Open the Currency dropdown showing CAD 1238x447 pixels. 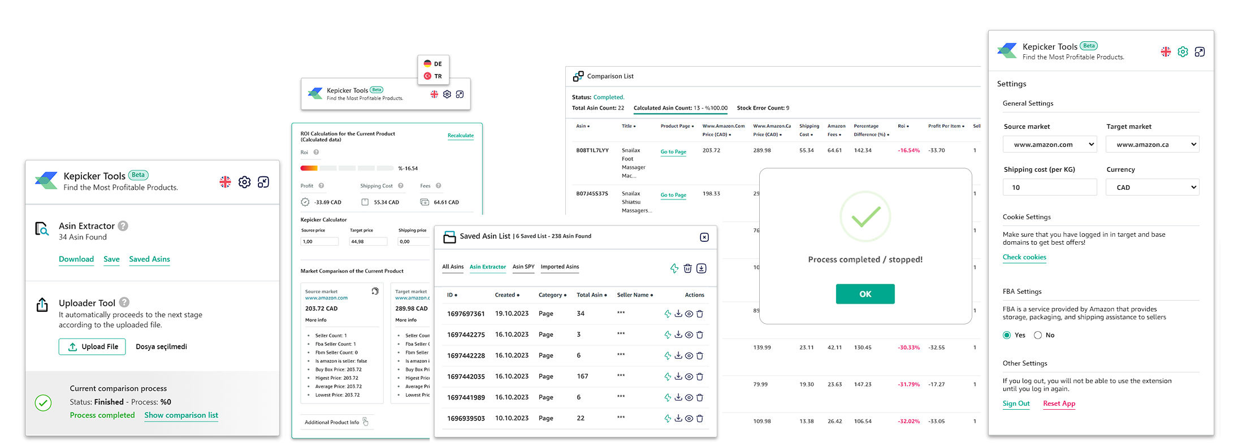click(1153, 187)
